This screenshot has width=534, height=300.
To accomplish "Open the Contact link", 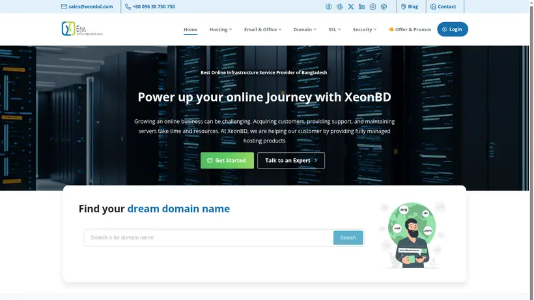I will (443, 7).
